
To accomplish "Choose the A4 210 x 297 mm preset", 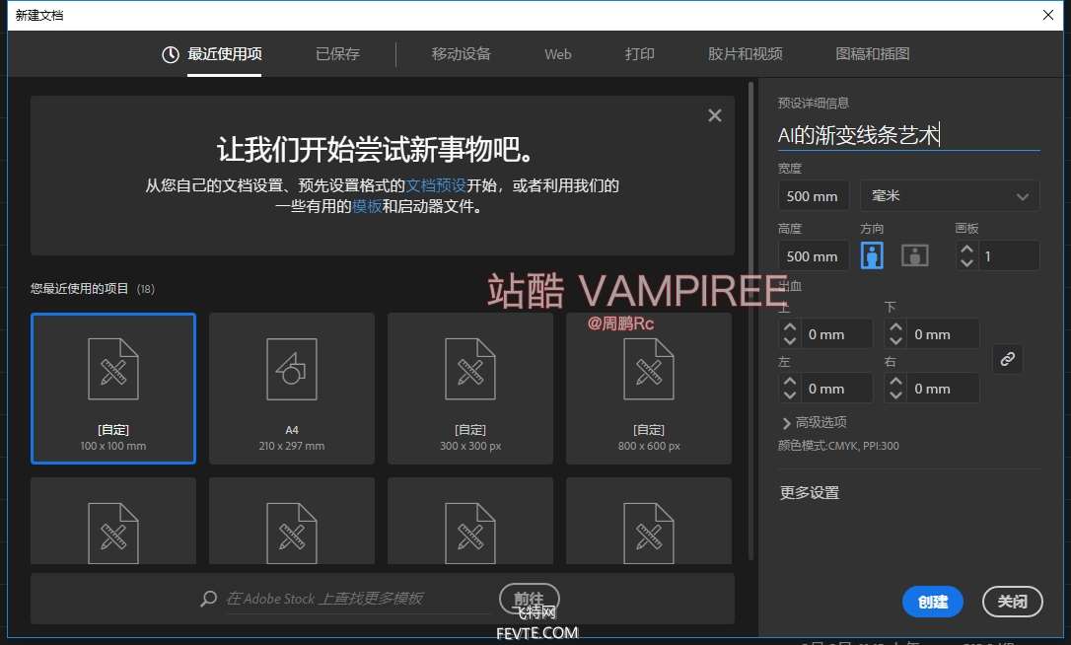I will [292, 389].
